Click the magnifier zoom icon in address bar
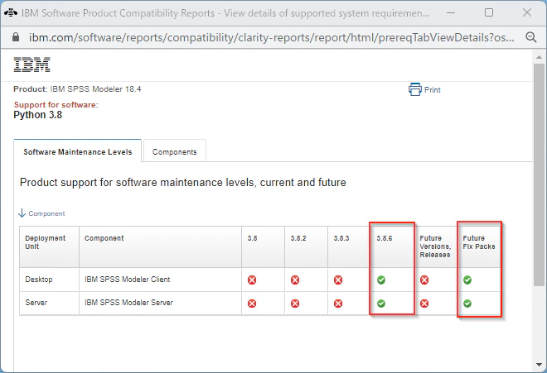 pyautogui.click(x=531, y=37)
